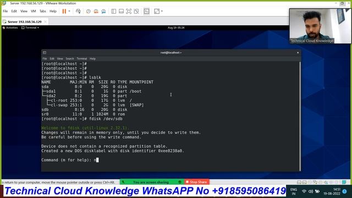Click the Stop Share button
This screenshot has width=352, height=198.
click(197, 182)
